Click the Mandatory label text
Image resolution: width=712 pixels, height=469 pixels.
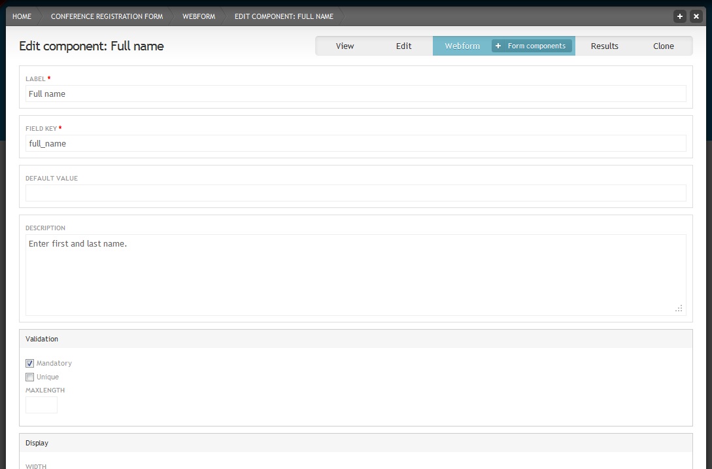pyautogui.click(x=54, y=363)
